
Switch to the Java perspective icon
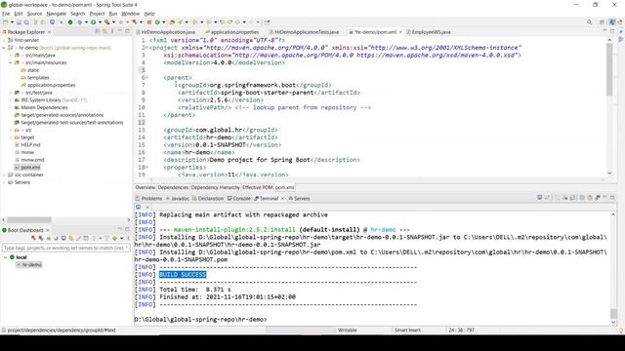pyautogui.click(x=612, y=22)
